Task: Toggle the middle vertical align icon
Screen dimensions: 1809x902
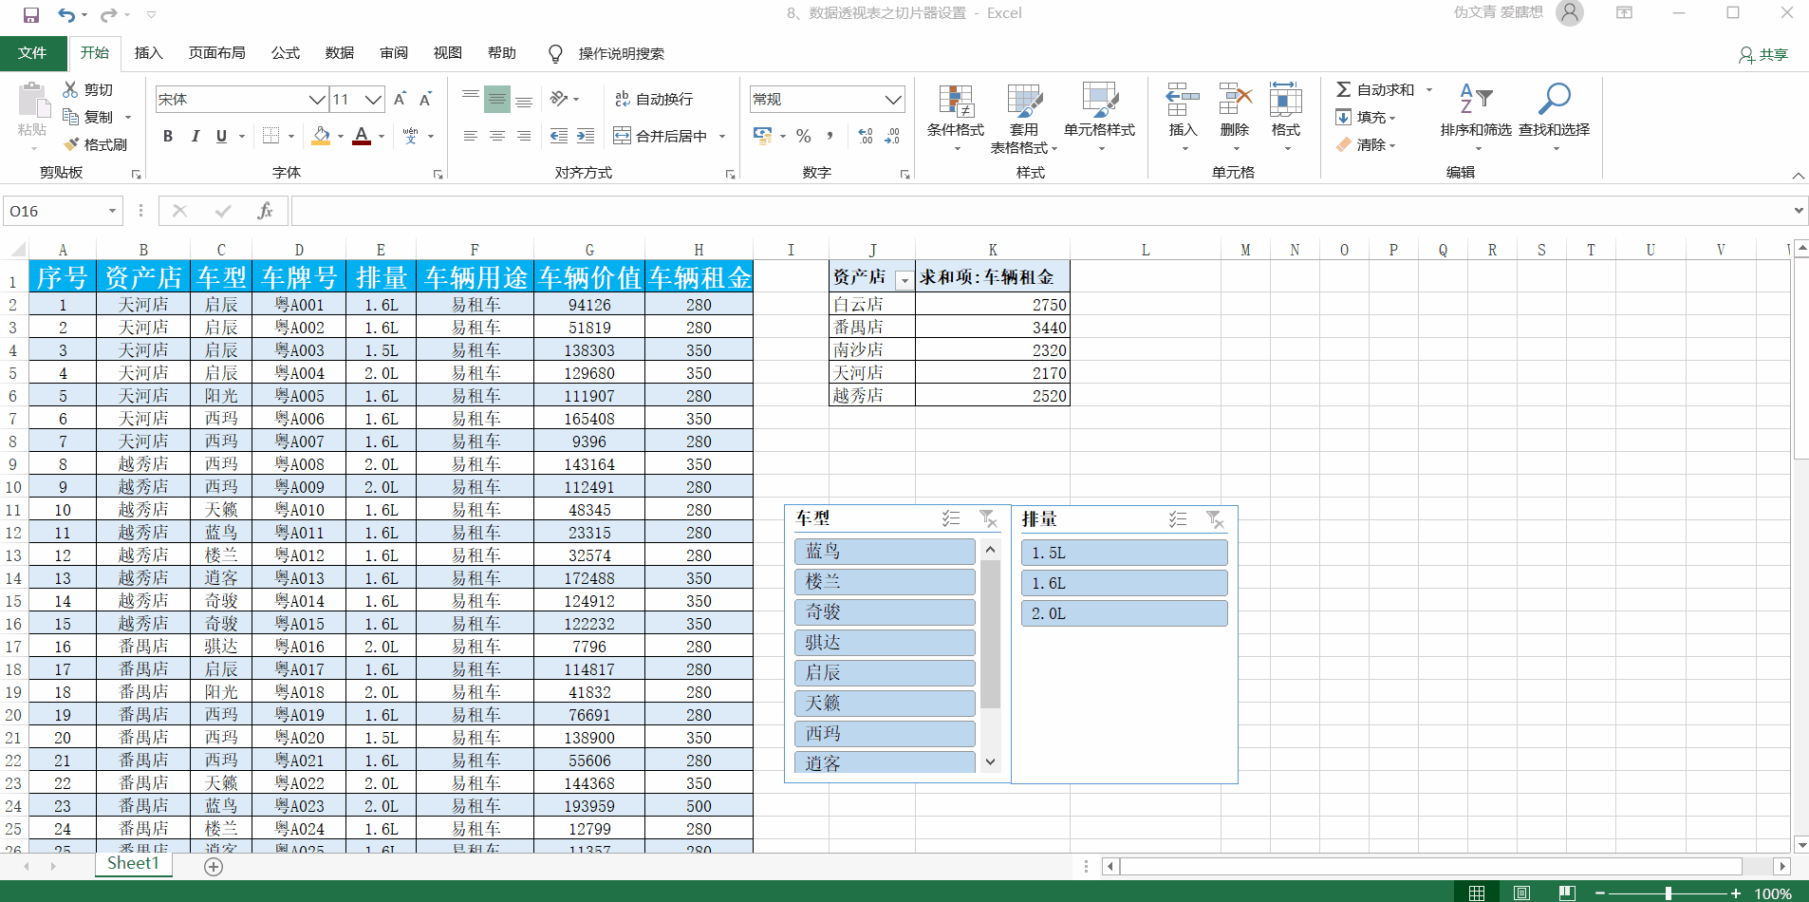Action: 496,99
